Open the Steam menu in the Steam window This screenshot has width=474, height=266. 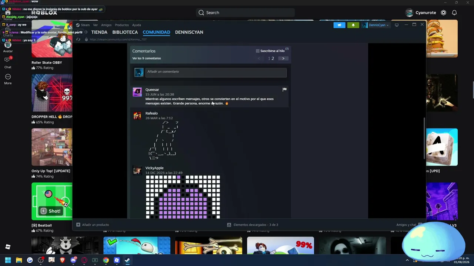point(85,25)
